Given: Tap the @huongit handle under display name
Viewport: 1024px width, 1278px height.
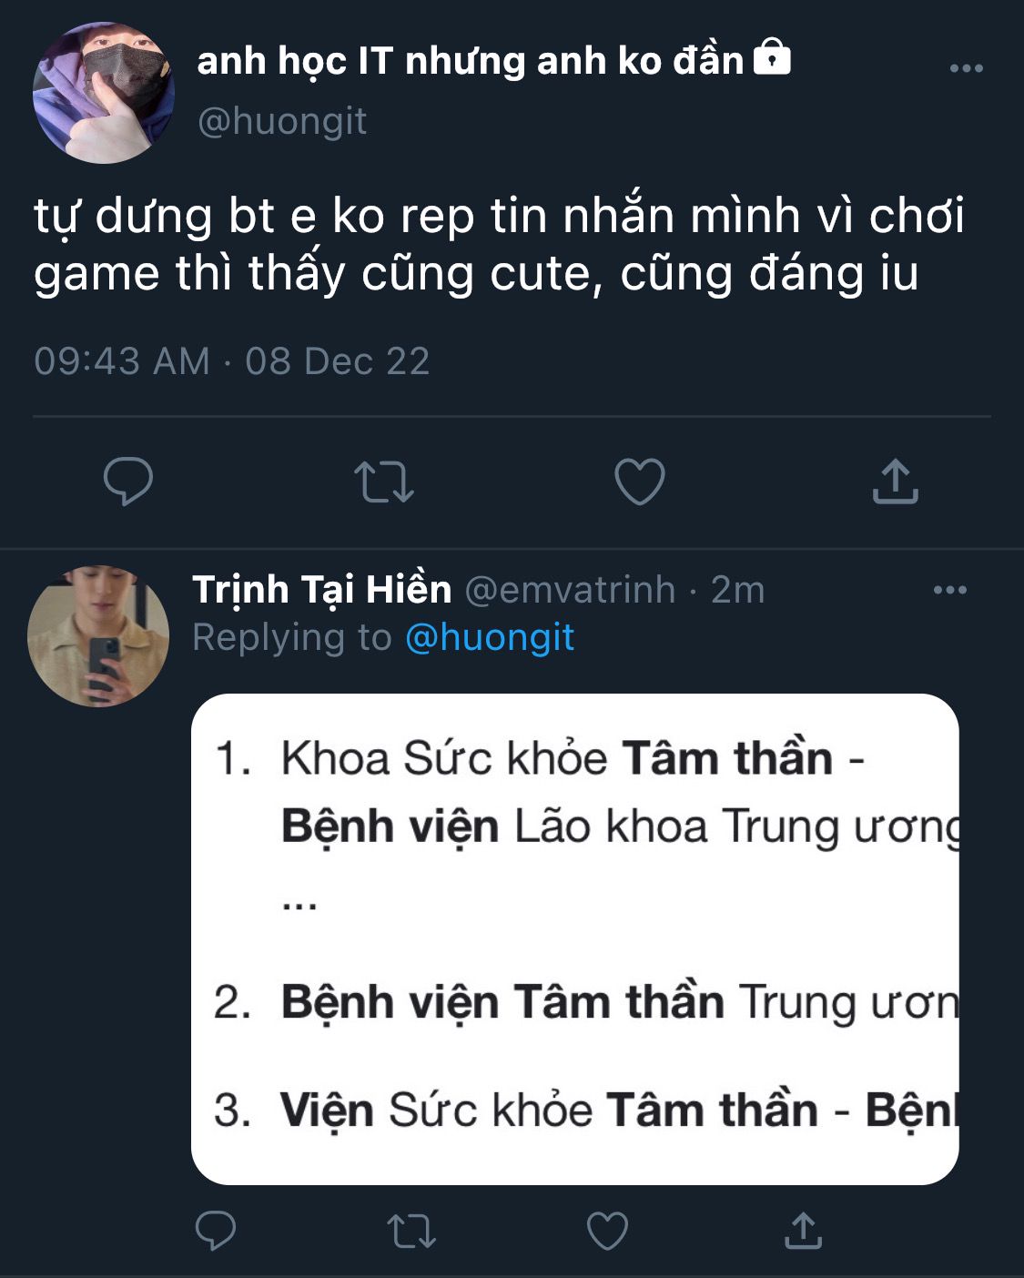Looking at the screenshot, I should [282, 121].
